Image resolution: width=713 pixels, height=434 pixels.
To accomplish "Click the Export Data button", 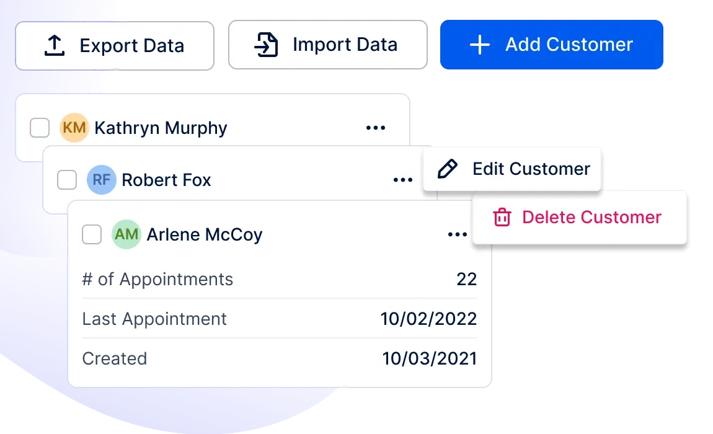I will pos(115,46).
